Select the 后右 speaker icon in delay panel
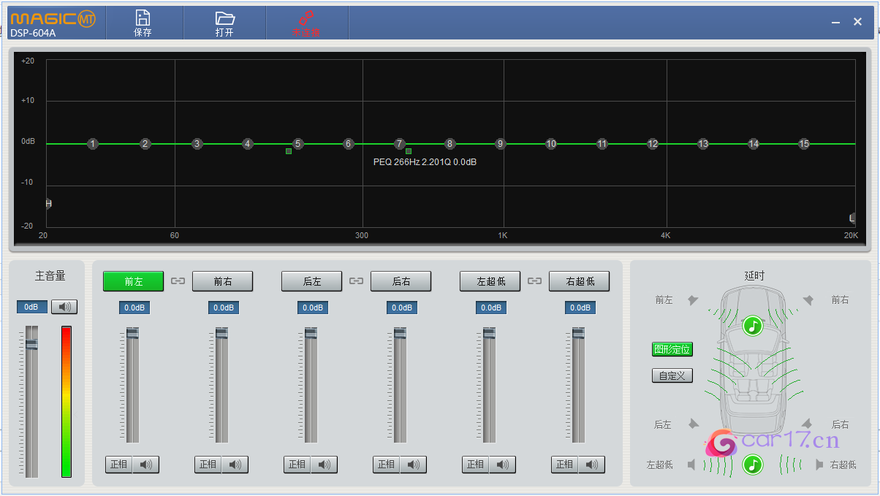Screen dimensions: 880x496 (x=808, y=424)
